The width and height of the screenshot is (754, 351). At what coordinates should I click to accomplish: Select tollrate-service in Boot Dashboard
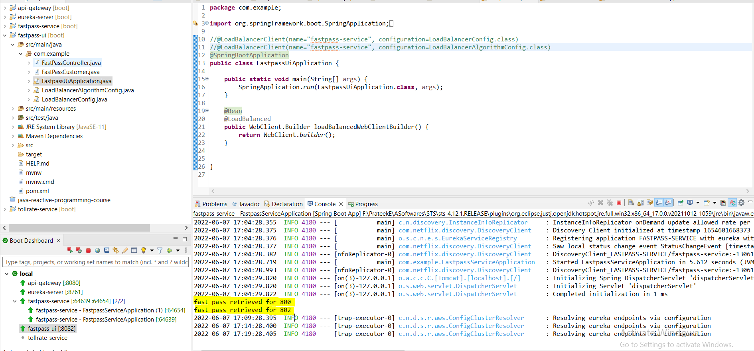(47, 338)
